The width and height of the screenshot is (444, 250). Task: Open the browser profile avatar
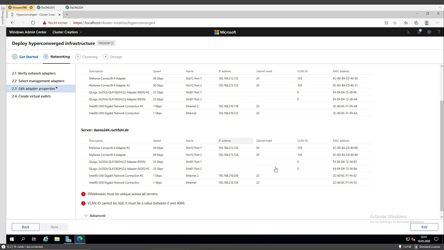[x=427, y=23]
